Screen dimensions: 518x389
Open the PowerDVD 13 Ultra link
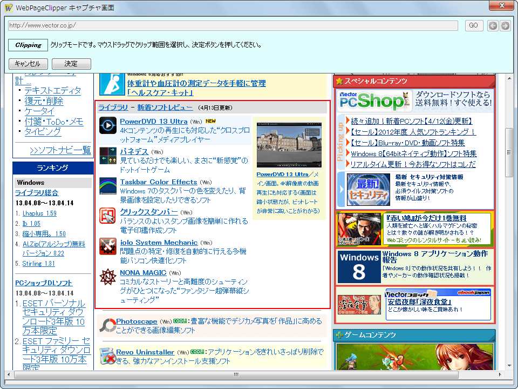(154, 122)
